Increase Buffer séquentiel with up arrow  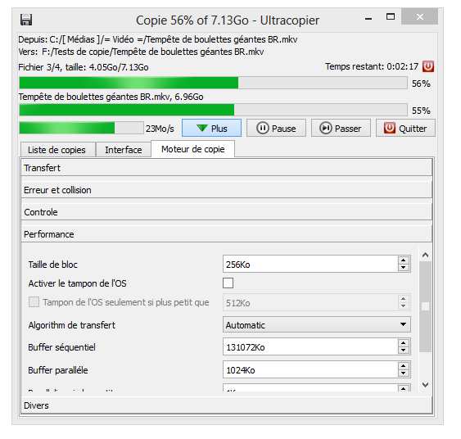[x=404, y=343]
